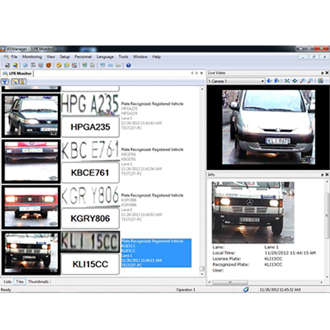Switch to the Lists tab

click(x=7, y=282)
